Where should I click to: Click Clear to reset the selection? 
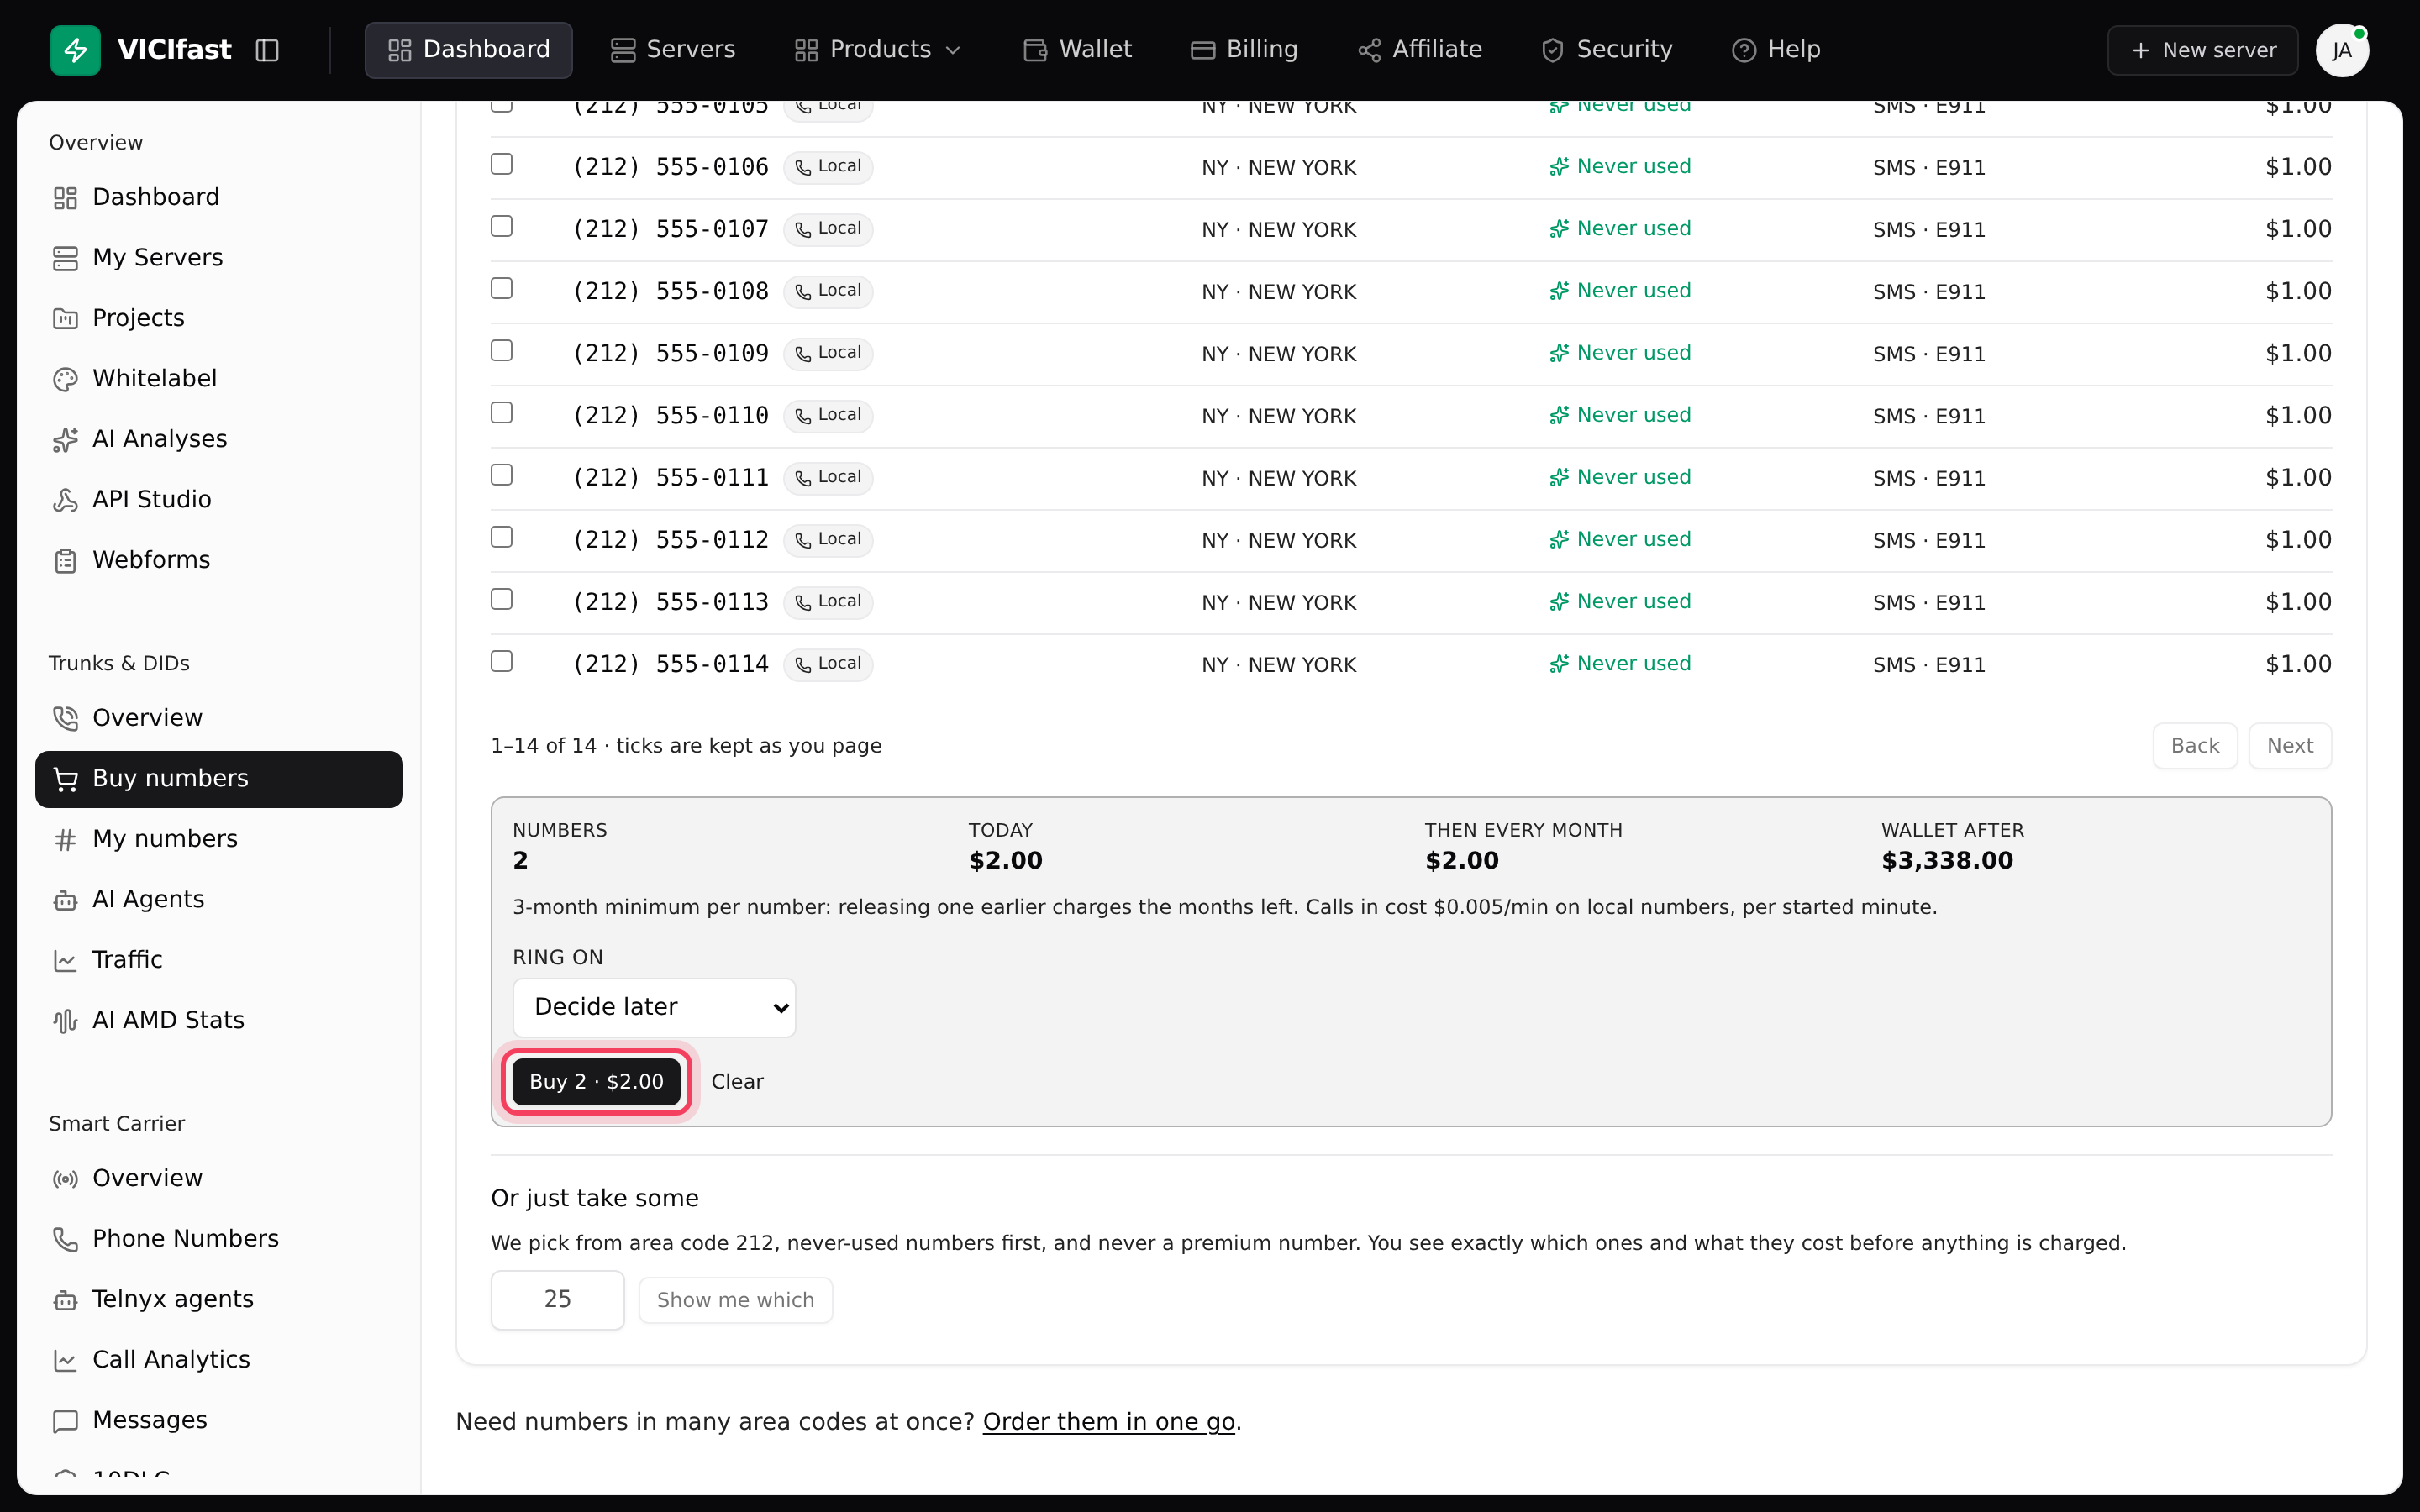[x=737, y=1082]
